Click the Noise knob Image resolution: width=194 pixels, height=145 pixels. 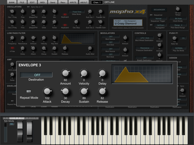(54, 22)
